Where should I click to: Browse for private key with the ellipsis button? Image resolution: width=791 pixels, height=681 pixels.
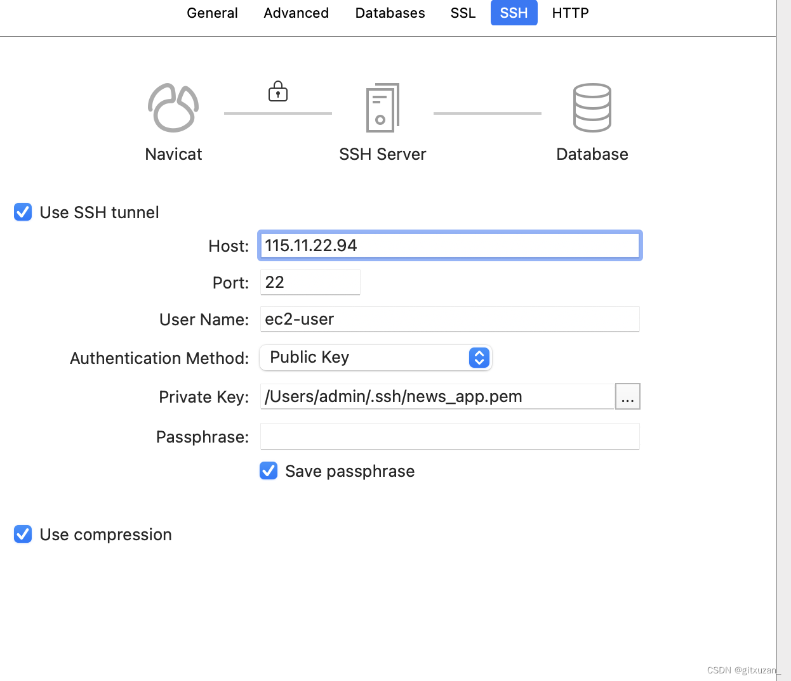628,396
